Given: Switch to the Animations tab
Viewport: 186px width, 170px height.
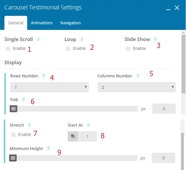Looking at the screenshot, I should [42, 23].
